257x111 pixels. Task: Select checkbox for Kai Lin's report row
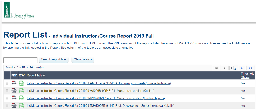[7, 91]
